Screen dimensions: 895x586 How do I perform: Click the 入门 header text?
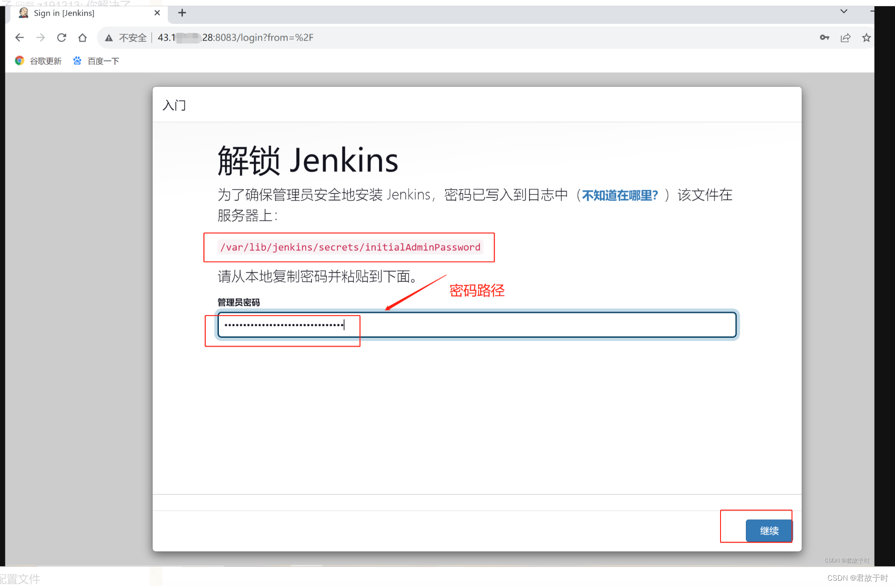point(174,105)
